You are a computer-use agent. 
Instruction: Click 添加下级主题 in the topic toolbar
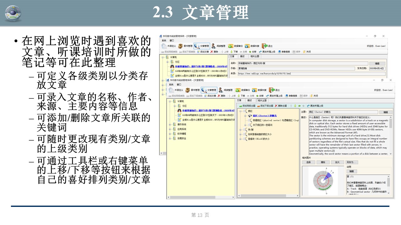[265, 106]
